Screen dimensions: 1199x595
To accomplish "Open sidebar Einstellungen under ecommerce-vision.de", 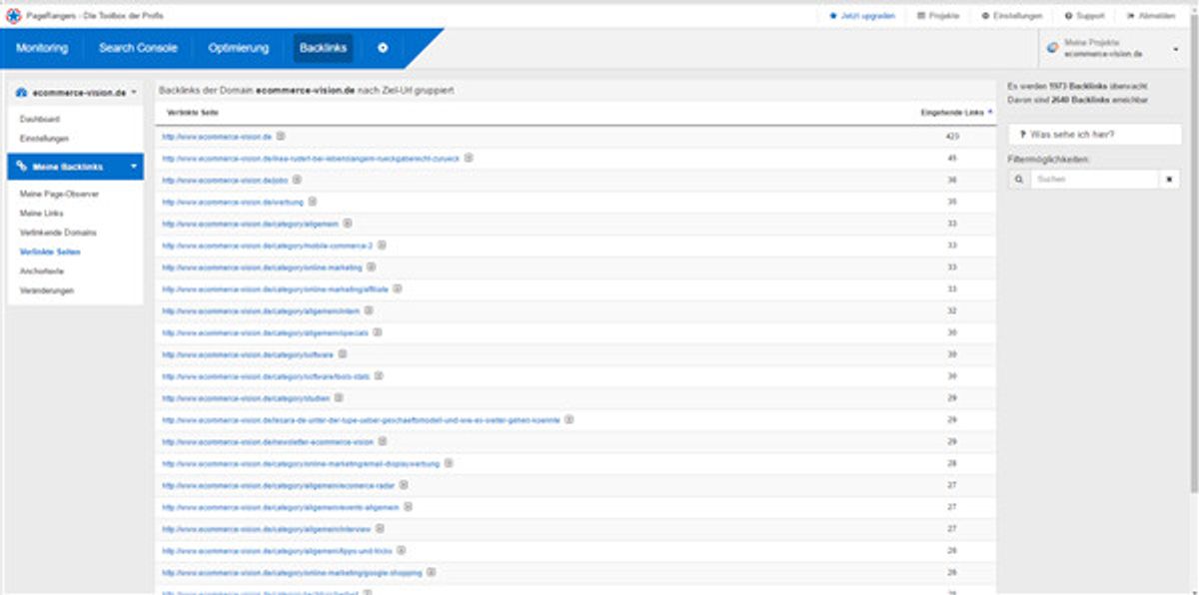I will 44,139.
